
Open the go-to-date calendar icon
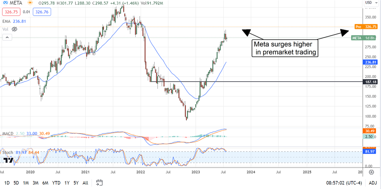coord(99,183)
